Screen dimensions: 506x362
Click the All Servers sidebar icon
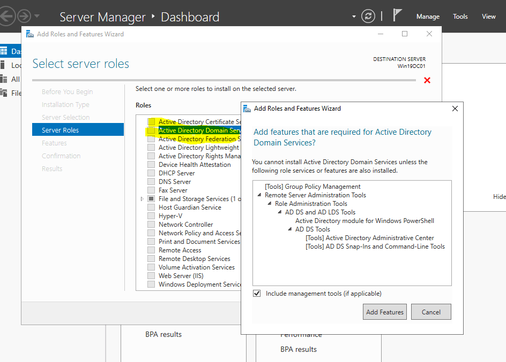(4, 79)
